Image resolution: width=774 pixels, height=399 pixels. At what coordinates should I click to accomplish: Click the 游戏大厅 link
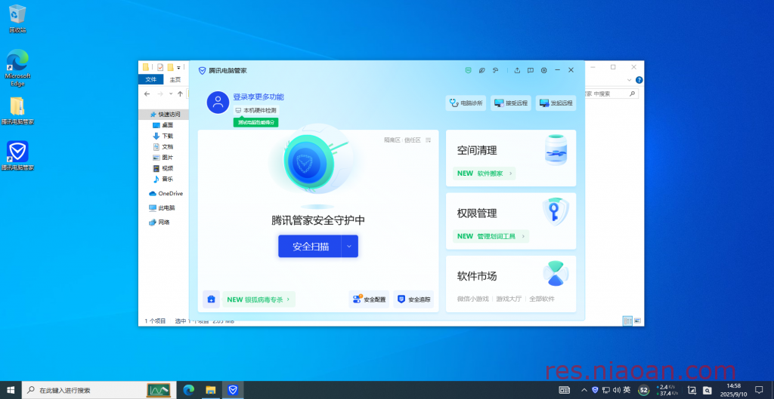click(509, 299)
